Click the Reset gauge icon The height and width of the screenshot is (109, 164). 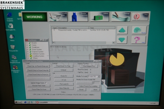pyautogui.click(x=139, y=30)
